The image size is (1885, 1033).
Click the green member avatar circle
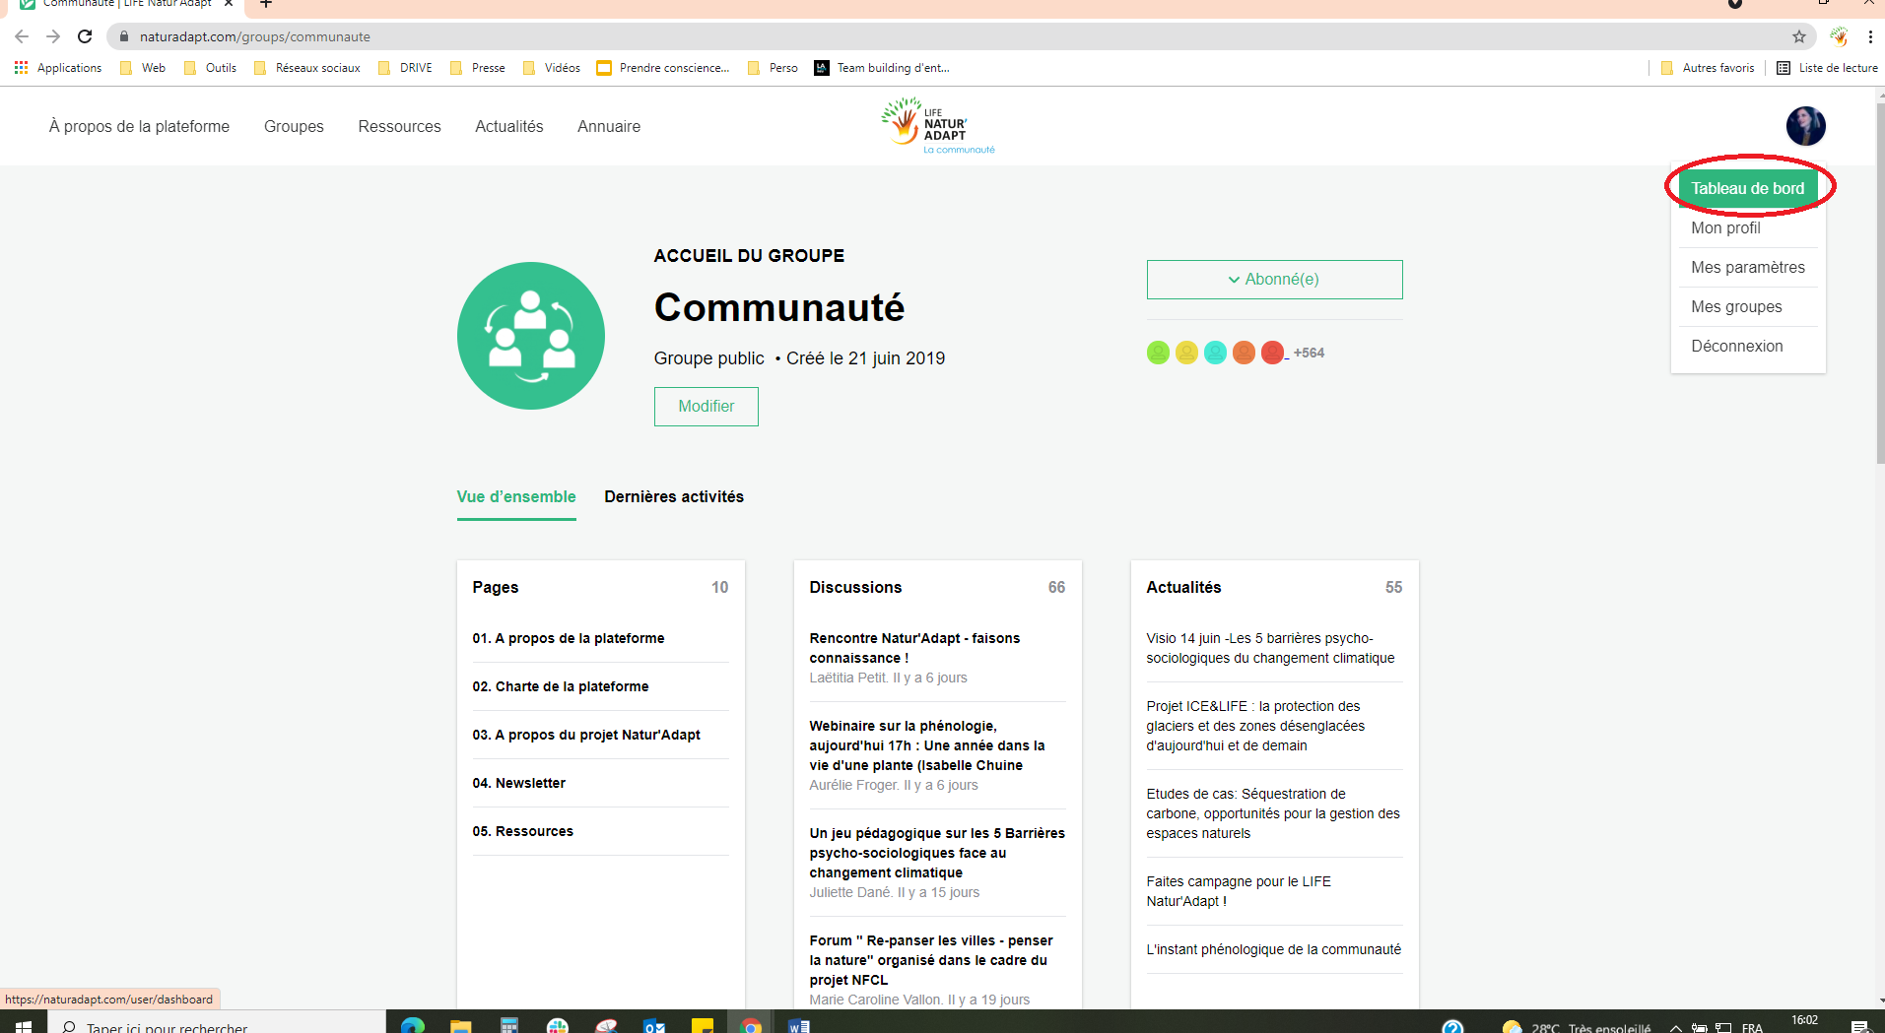pos(1158,353)
